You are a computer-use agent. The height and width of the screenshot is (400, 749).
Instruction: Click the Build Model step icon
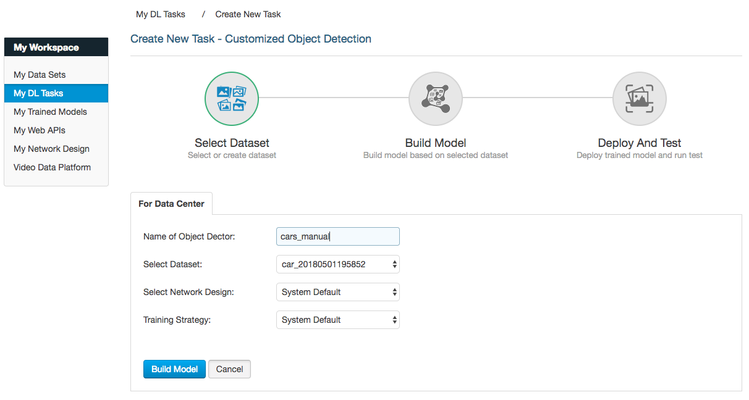pyautogui.click(x=436, y=98)
